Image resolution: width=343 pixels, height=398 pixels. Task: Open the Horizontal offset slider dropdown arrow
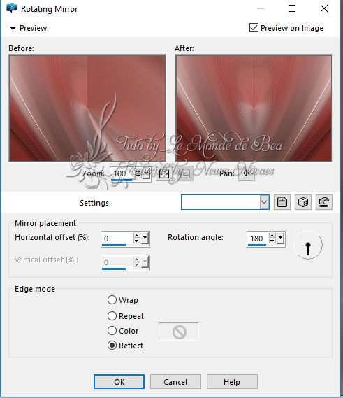click(145, 238)
